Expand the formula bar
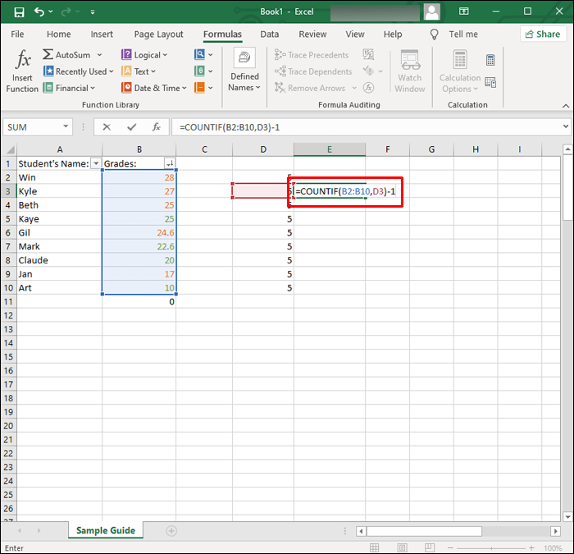 click(x=566, y=126)
